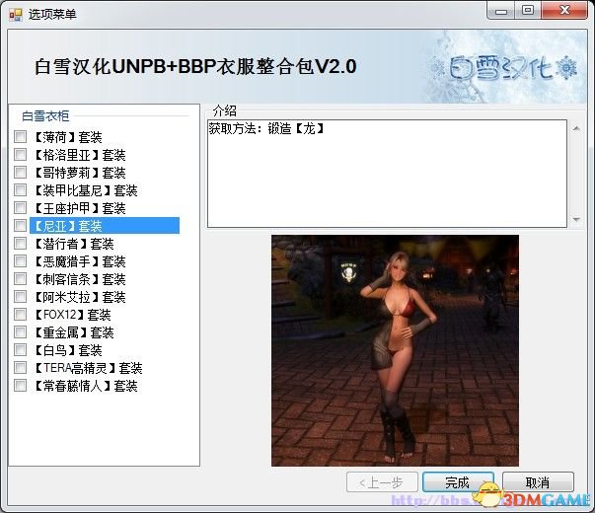Image resolution: width=595 pixels, height=513 pixels.
Task: Select the 【薄荷】套装 list label
Action: (x=68, y=137)
